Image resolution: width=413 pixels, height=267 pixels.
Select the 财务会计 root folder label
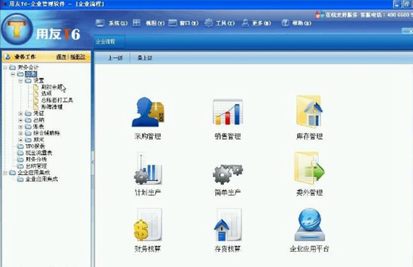point(28,67)
